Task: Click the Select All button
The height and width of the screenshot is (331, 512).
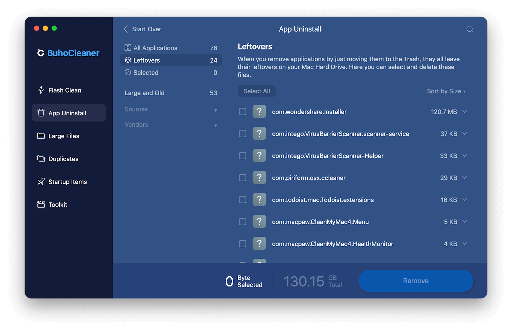Action: pos(257,91)
